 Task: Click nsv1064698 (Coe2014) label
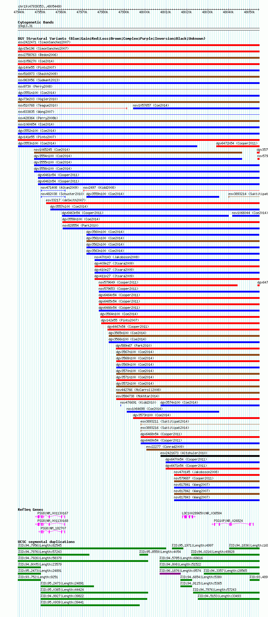click(145, 409)
